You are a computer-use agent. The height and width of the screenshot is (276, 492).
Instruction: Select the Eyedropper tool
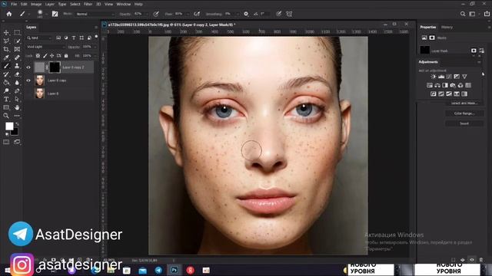click(6, 58)
